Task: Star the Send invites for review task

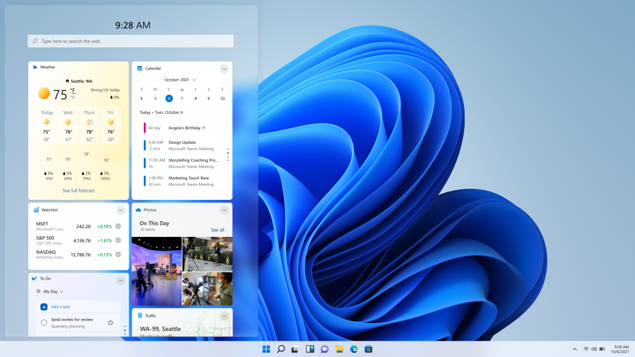Action: tap(110, 323)
